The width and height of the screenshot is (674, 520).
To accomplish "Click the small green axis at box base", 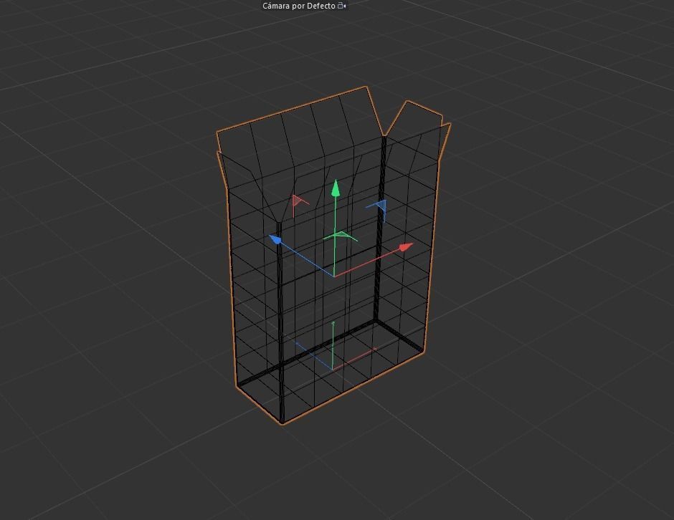I will point(333,345).
